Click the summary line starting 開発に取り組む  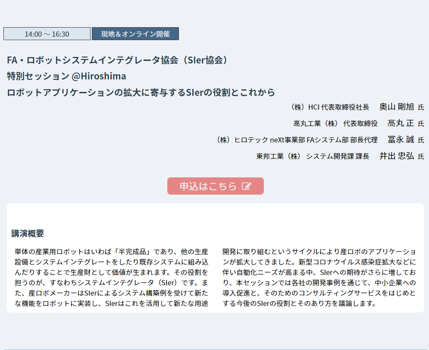319,252
